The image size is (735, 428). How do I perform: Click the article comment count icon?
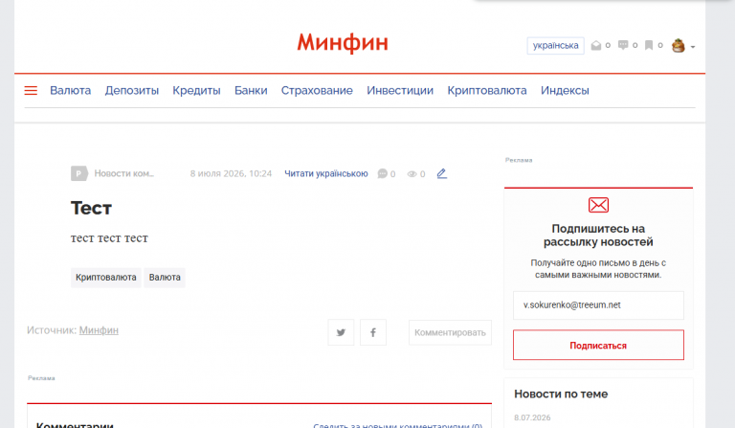coord(383,174)
